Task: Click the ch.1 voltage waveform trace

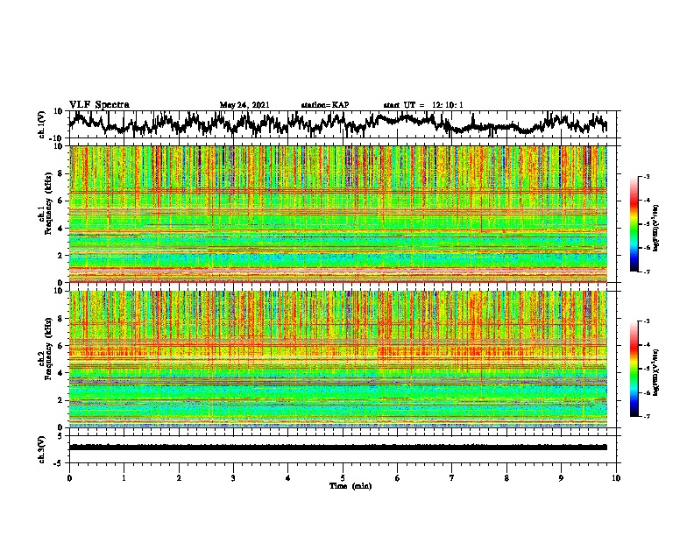Action: click(338, 123)
